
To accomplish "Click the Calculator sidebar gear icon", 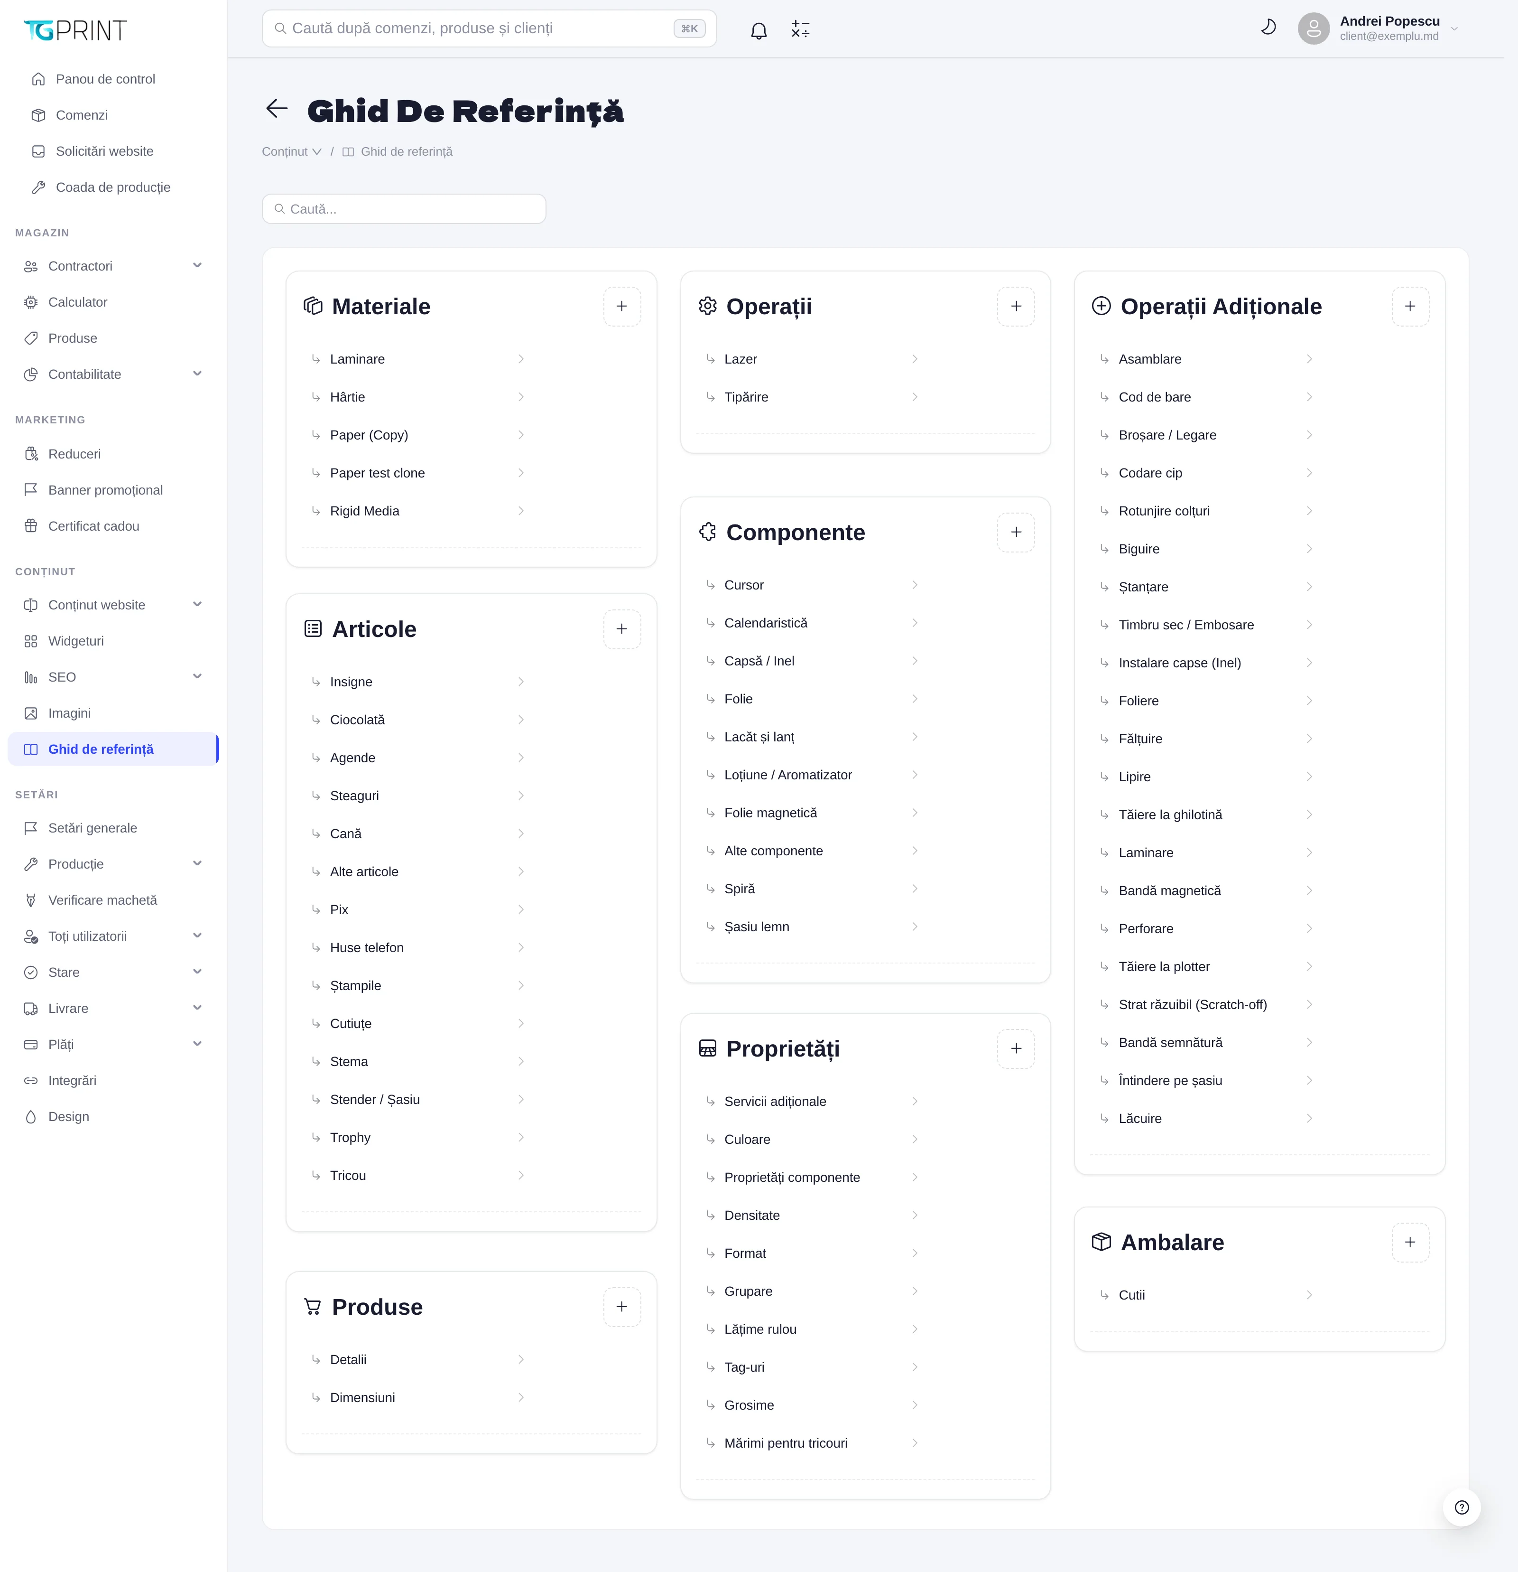I will (30, 302).
